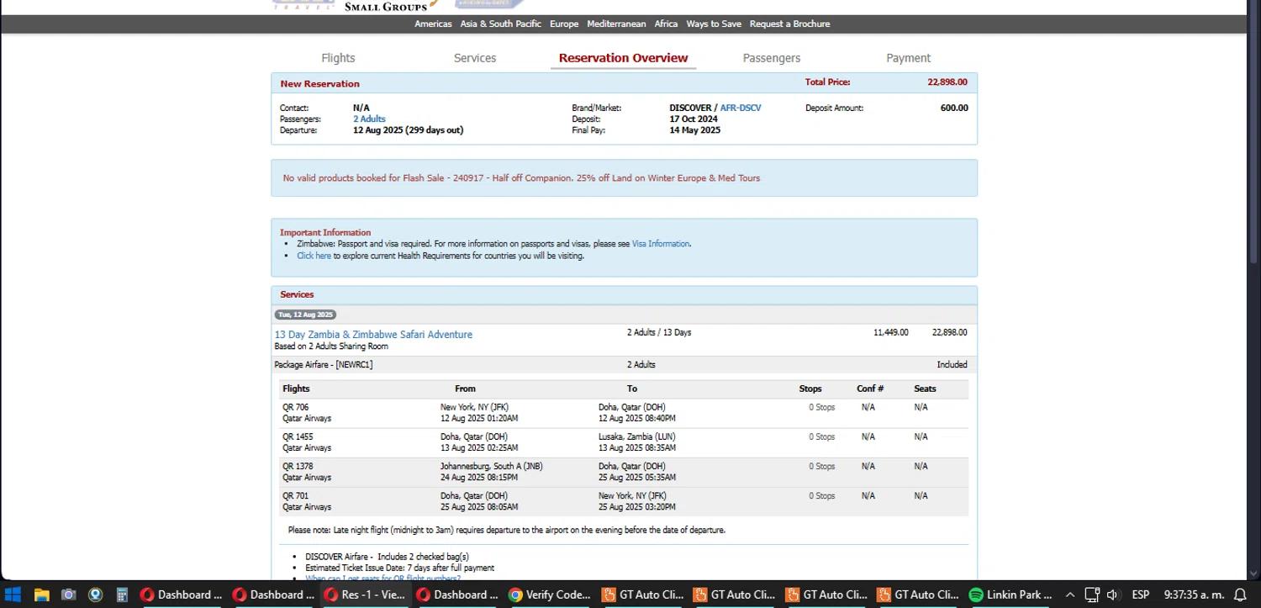Click the Deposit Amount value 600.00

click(954, 108)
